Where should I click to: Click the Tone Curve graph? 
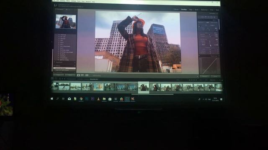coord(209,66)
